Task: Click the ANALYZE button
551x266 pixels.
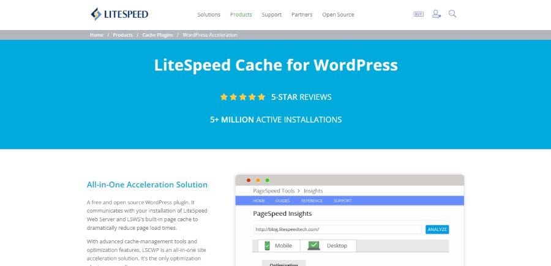Action: click(437, 229)
